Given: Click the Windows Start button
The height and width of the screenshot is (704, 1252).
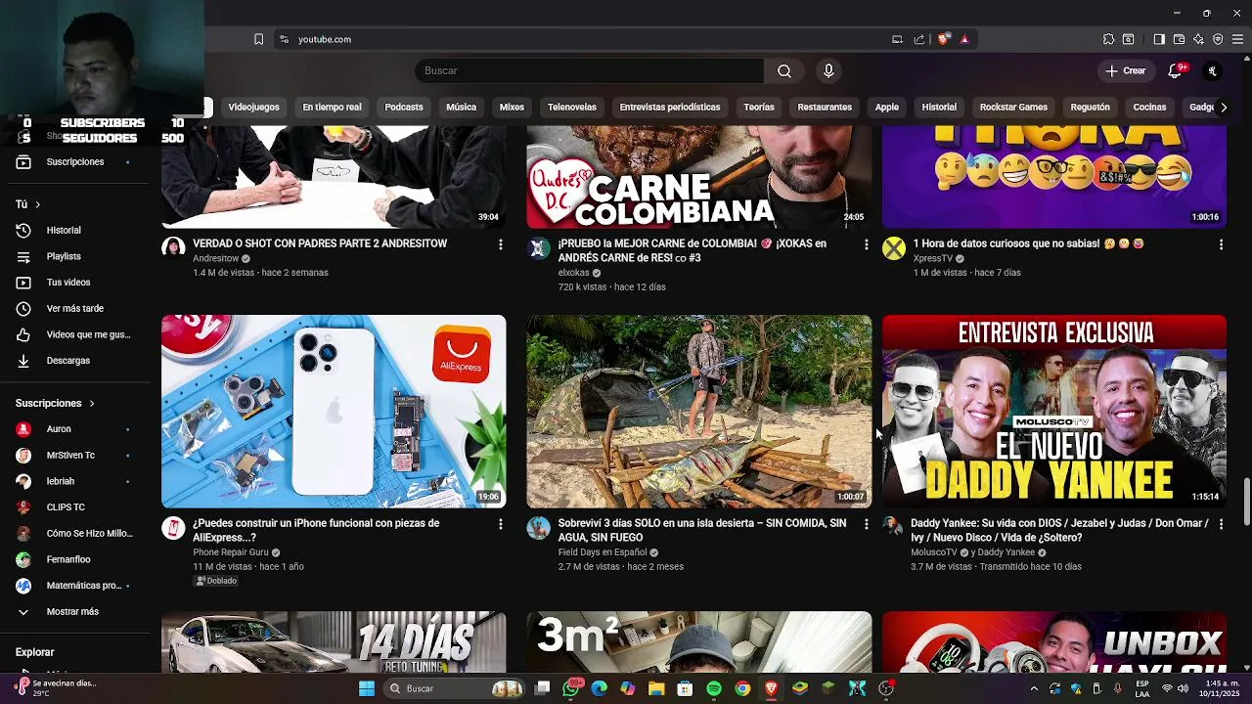Looking at the screenshot, I should click(x=367, y=688).
